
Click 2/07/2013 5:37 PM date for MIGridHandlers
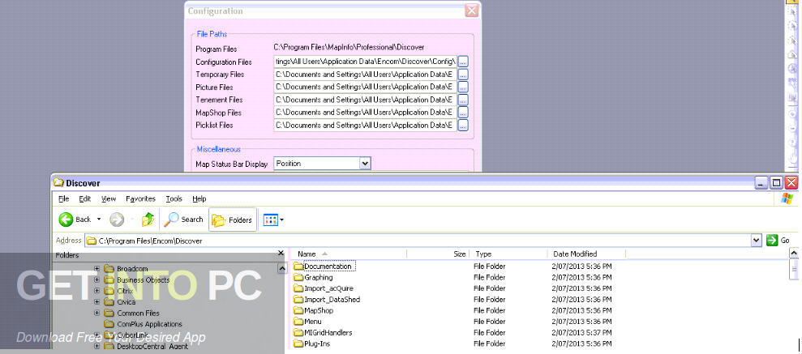[x=581, y=333]
